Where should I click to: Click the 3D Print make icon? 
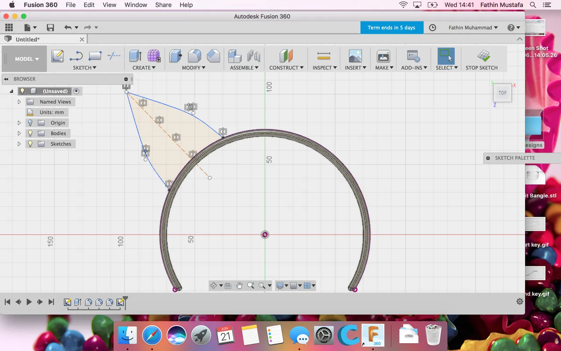383,56
